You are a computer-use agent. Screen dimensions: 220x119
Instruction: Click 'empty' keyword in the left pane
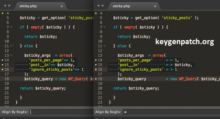coord(36,27)
